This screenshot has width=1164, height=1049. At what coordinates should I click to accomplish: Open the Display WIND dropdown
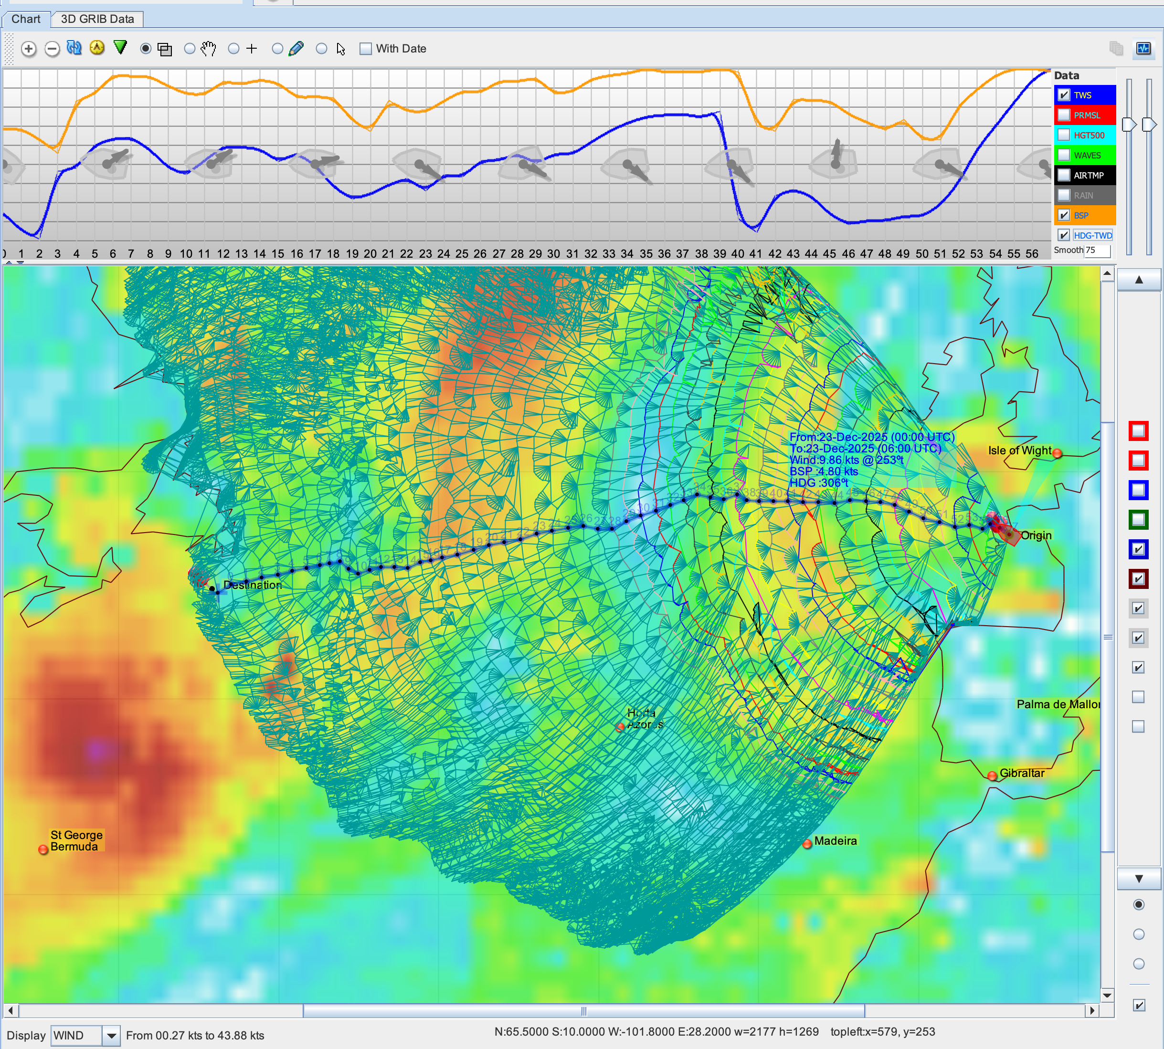111,1036
